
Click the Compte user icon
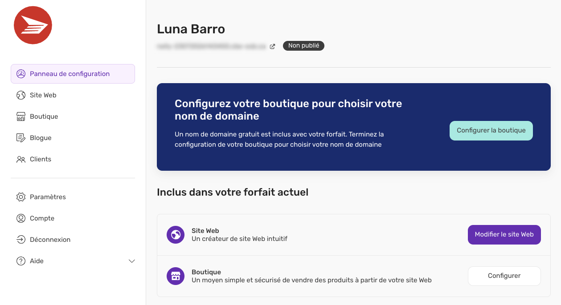[21, 218]
